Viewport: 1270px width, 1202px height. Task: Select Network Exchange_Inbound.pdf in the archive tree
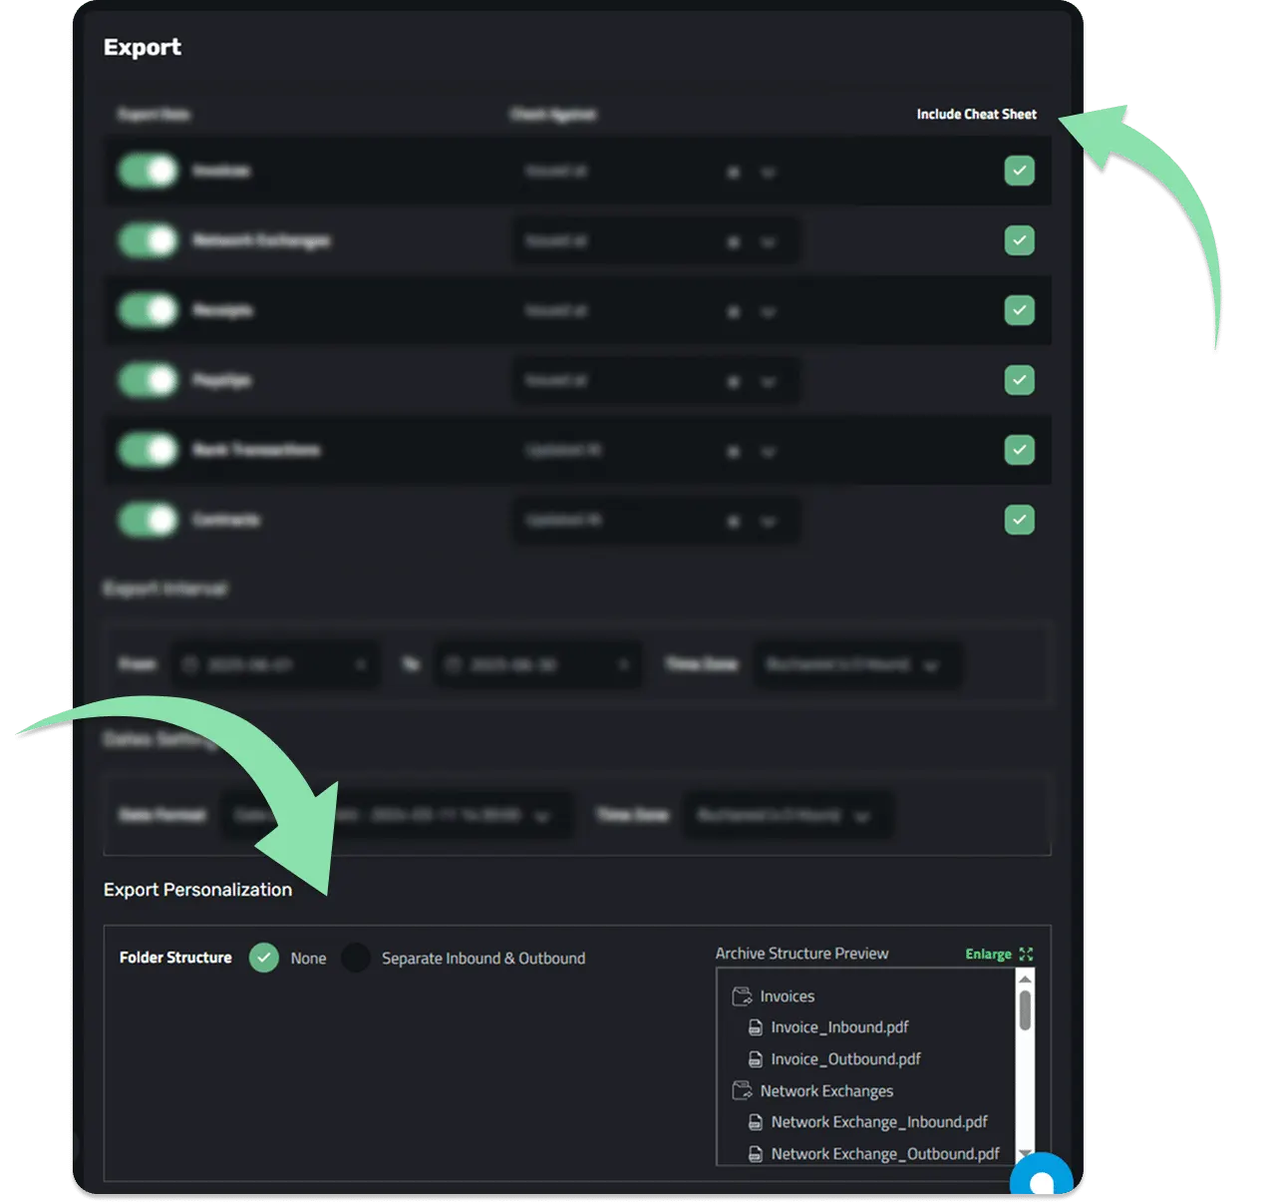[x=879, y=1122]
